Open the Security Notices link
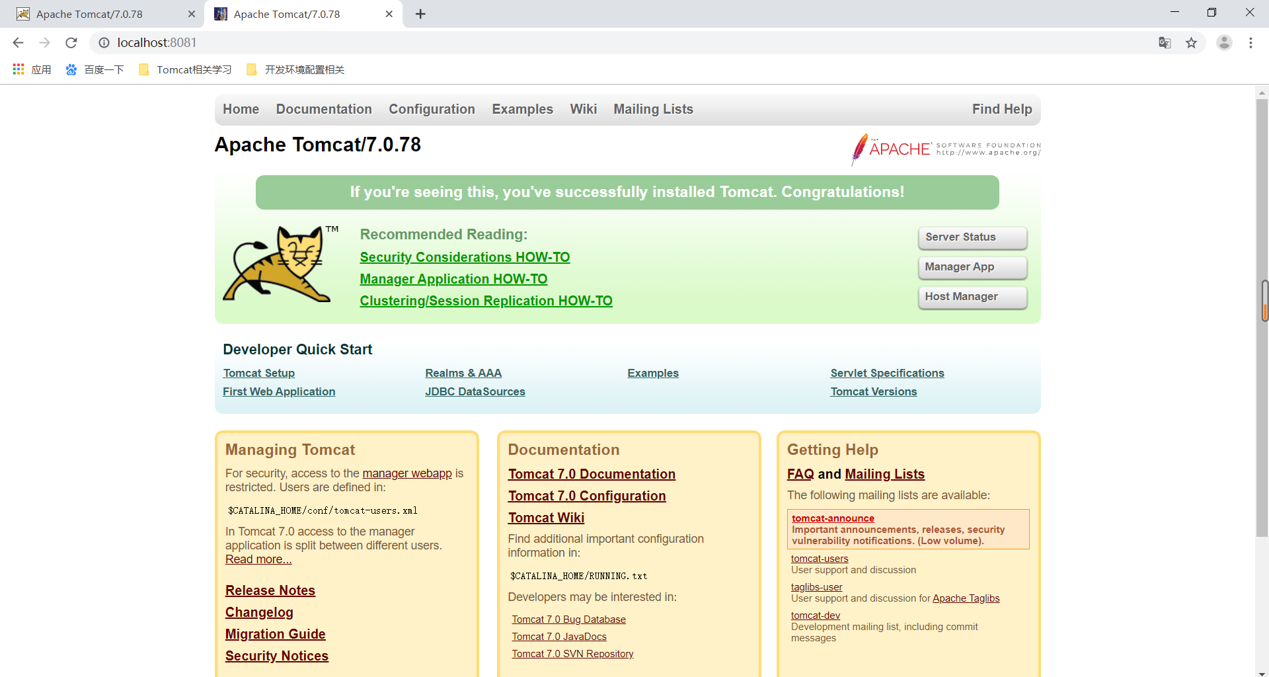Viewport: 1269px width, 677px height. (x=277, y=656)
